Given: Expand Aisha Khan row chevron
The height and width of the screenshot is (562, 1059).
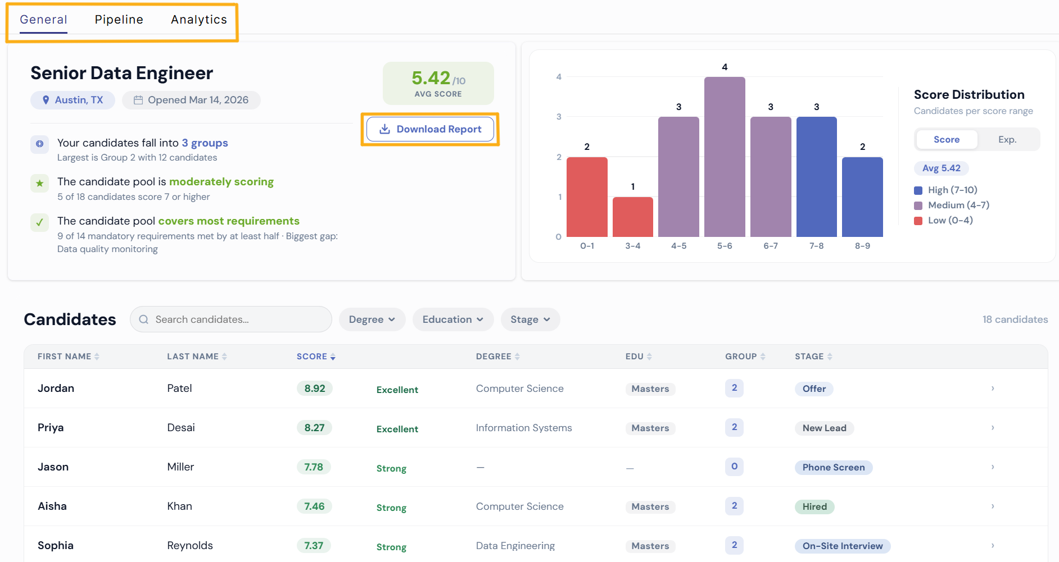Looking at the screenshot, I should coord(993,506).
